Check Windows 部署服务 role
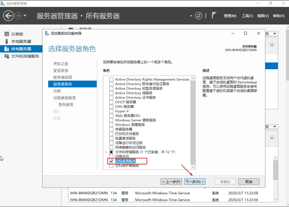 click(x=111, y=125)
